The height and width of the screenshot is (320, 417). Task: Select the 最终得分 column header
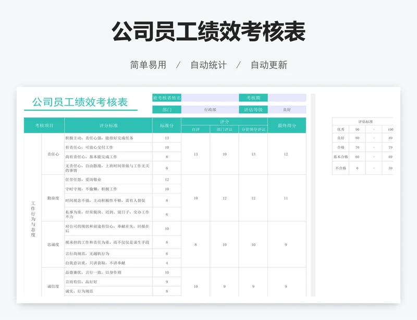pos(287,125)
